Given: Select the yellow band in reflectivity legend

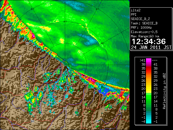Looking at the screenshot, I should [x=149, y=89].
